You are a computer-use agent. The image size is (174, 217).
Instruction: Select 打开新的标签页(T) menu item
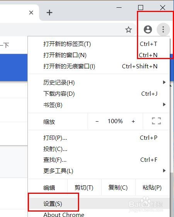99,44
